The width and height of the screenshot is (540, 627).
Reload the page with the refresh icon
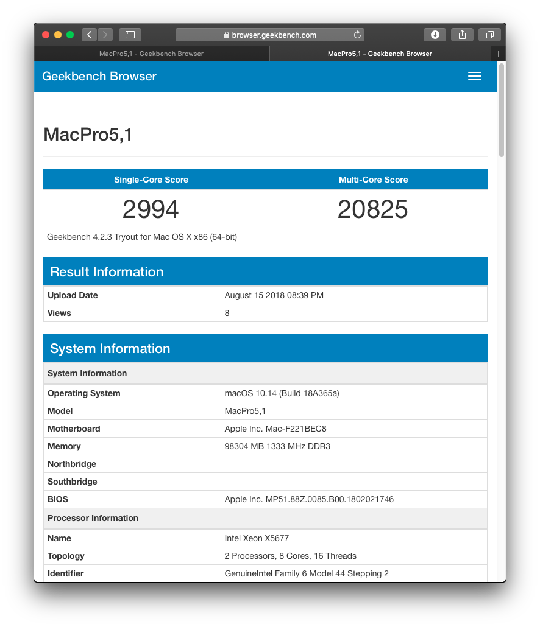358,35
